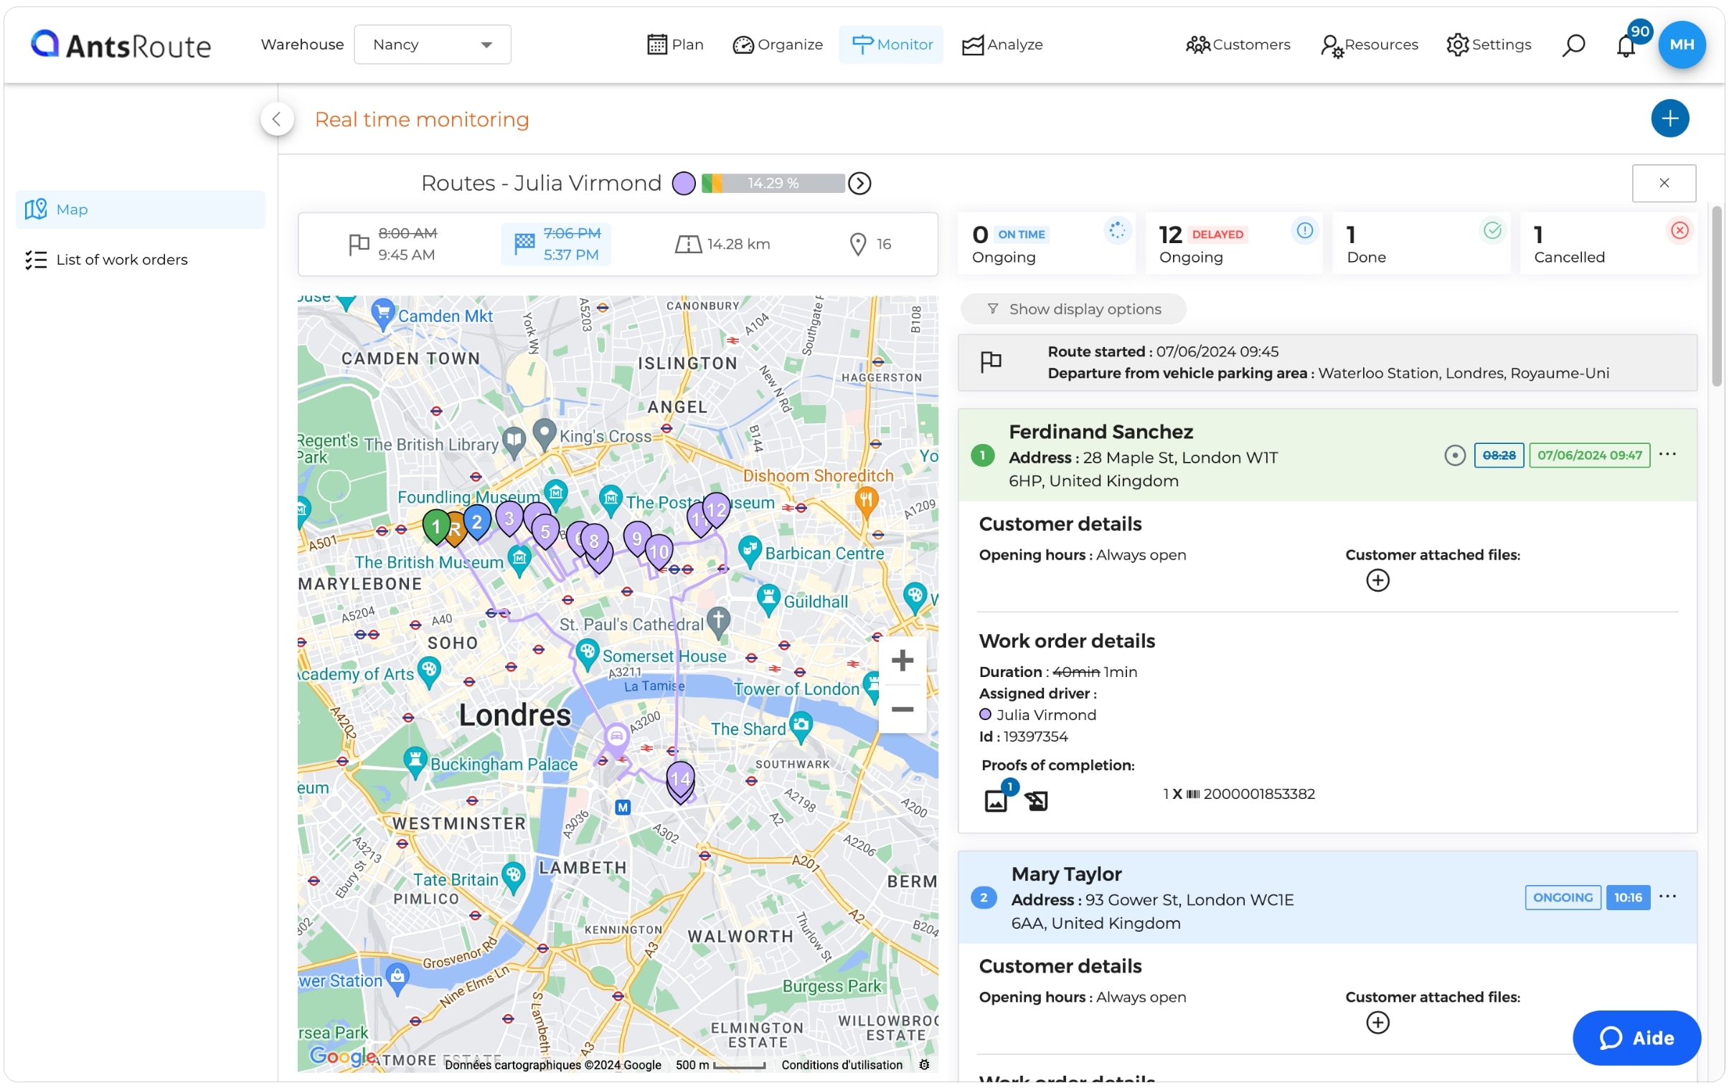Click the 07/06/2024 09:47 time badge
This screenshot has width=1729, height=1088.
click(1589, 455)
